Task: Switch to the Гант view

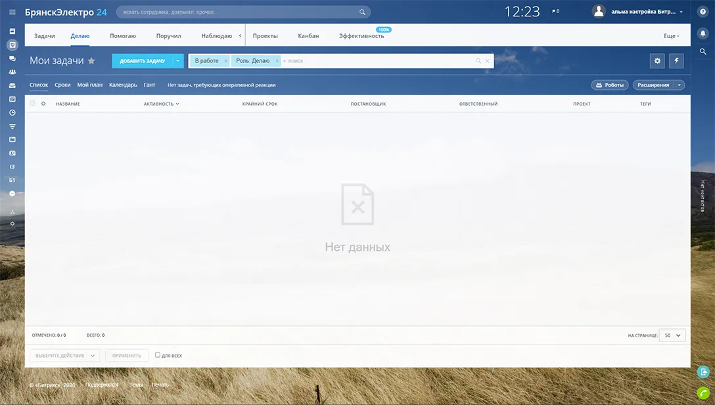Action: tap(149, 85)
